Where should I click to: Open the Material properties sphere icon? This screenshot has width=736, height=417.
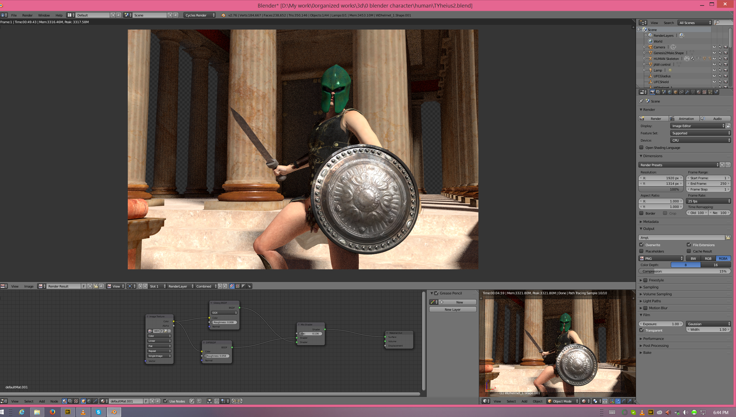[699, 92]
